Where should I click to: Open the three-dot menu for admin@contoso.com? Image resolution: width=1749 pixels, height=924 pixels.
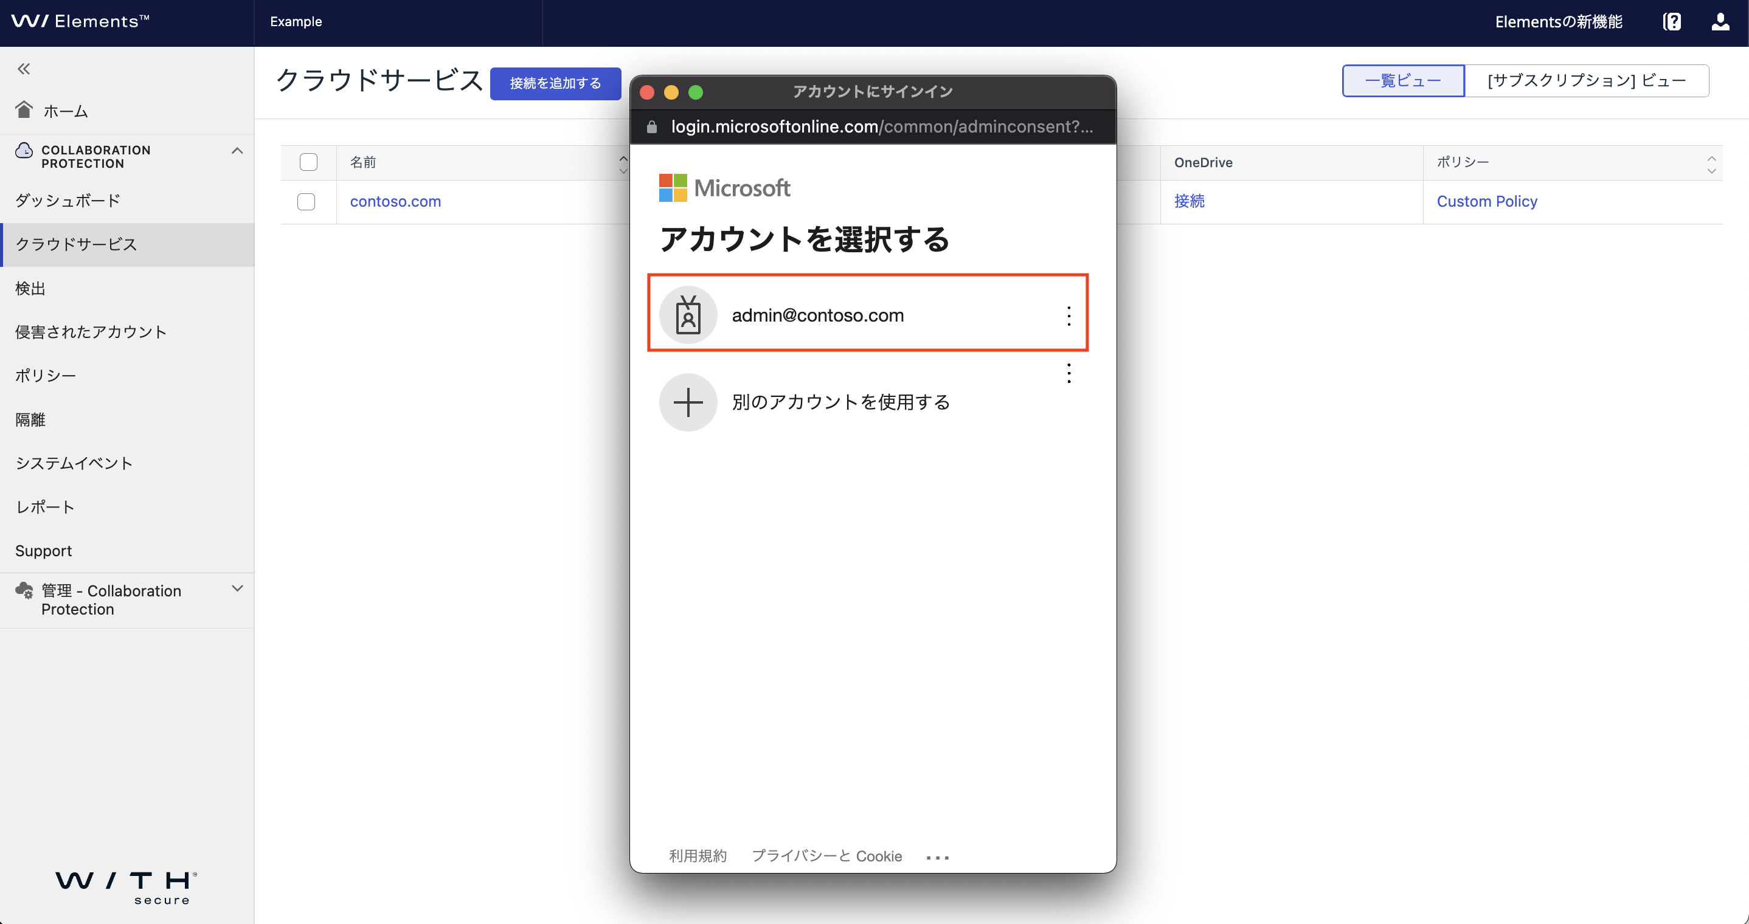click(1068, 315)
